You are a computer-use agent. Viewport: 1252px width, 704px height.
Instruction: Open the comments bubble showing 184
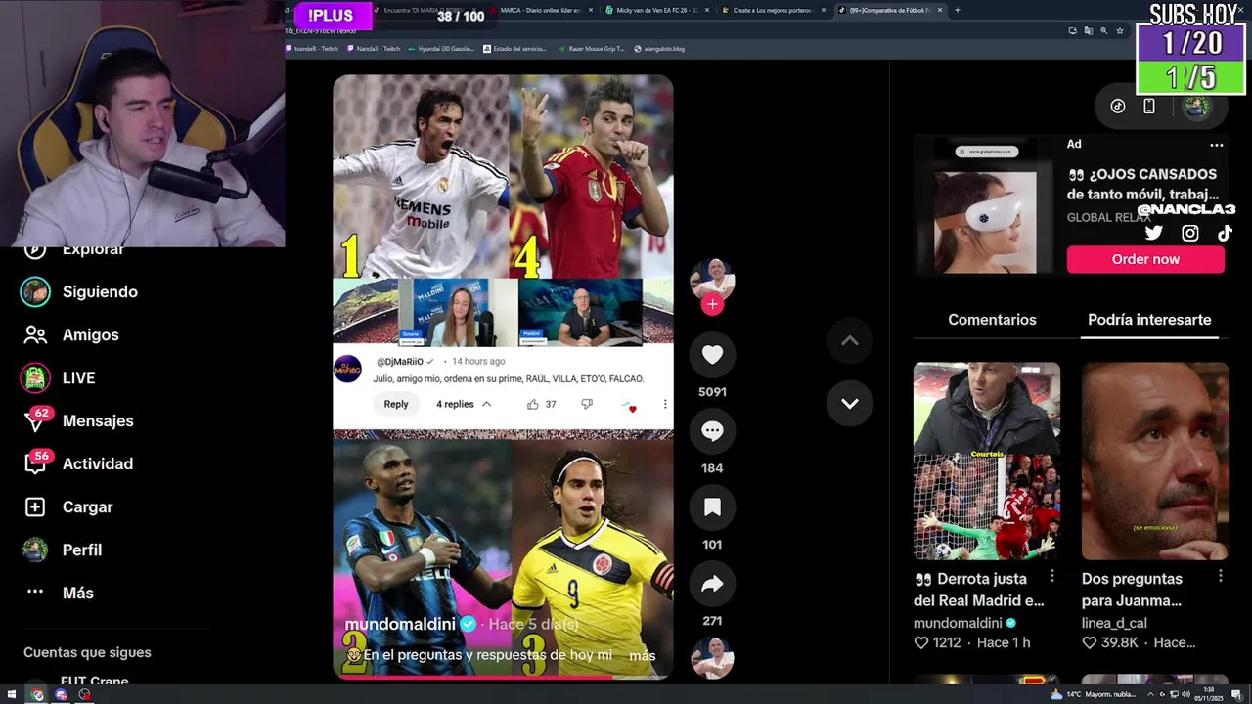[712, 431]
